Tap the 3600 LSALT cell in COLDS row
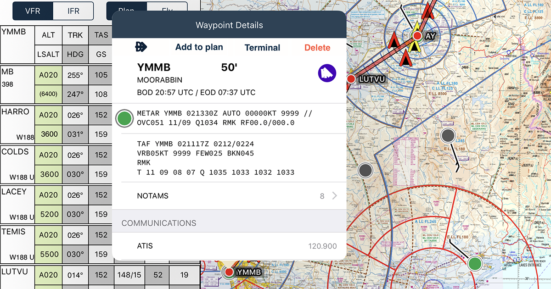The image size is (551, 289). pyautogui.click(x=48, y=174)
